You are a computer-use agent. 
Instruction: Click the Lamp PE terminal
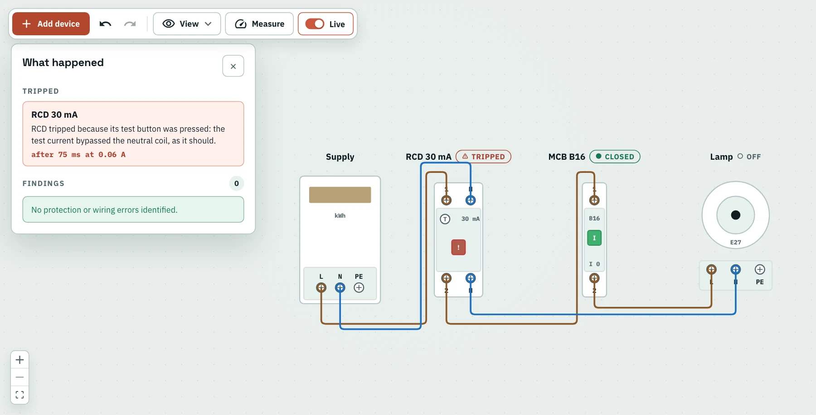(x=760, y=270)
